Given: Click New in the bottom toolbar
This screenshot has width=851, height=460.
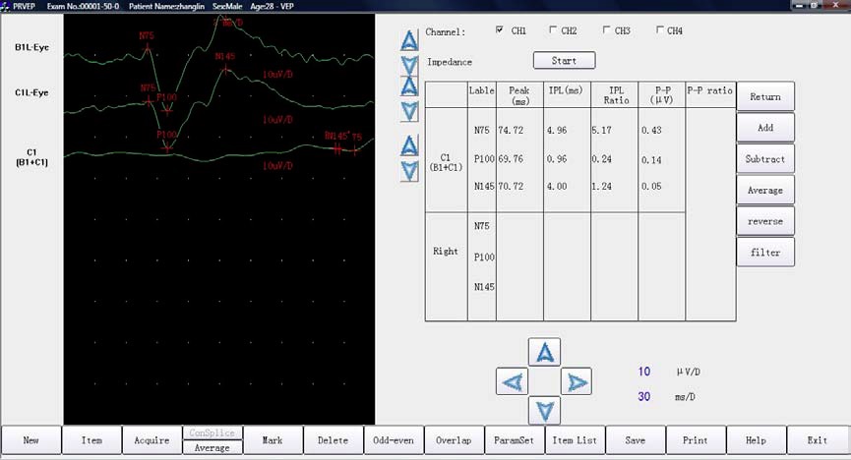Looking at the screenshot, I should (x=30, y=440).
